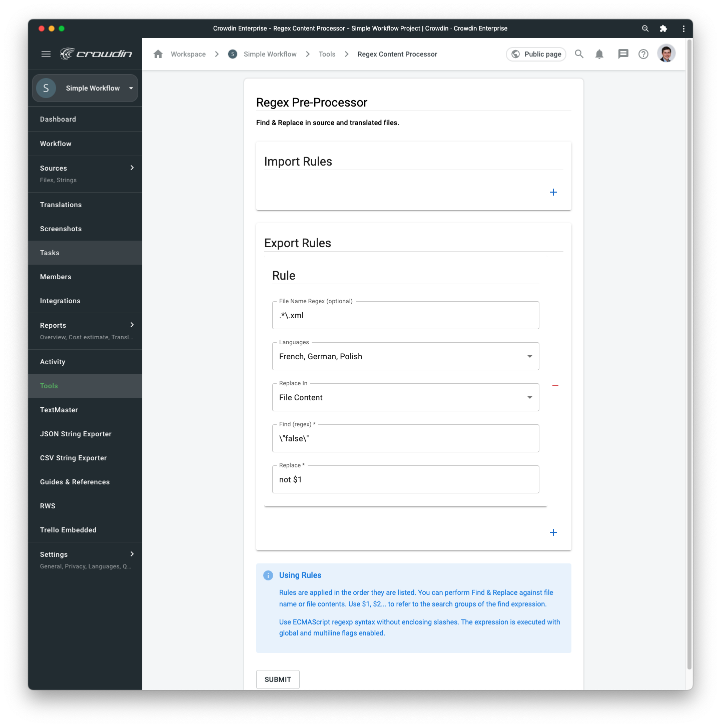Open the Public page button
Screen dimensions: 721x727
pos(536,54)
